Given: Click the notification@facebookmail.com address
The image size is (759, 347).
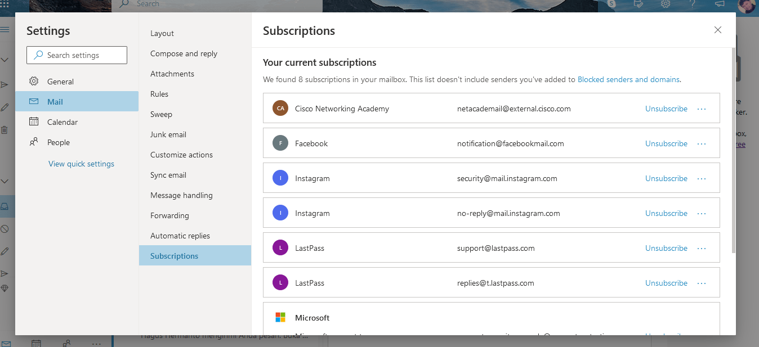Looking at the screenshot, I should click(511, 143).
